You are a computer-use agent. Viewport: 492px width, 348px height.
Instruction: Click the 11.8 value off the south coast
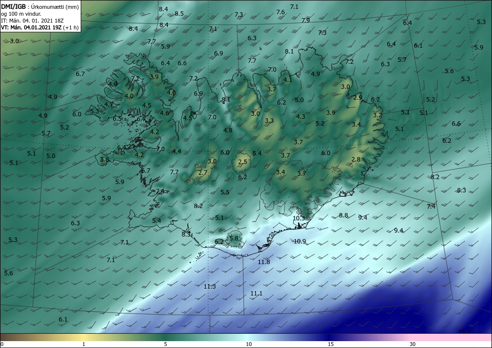click(264, 262)
